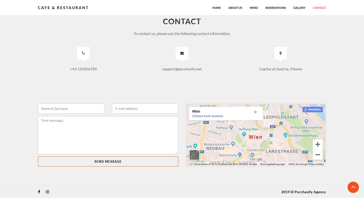
Task: Open the Reservations page
Action: click(x=276, y=8)
